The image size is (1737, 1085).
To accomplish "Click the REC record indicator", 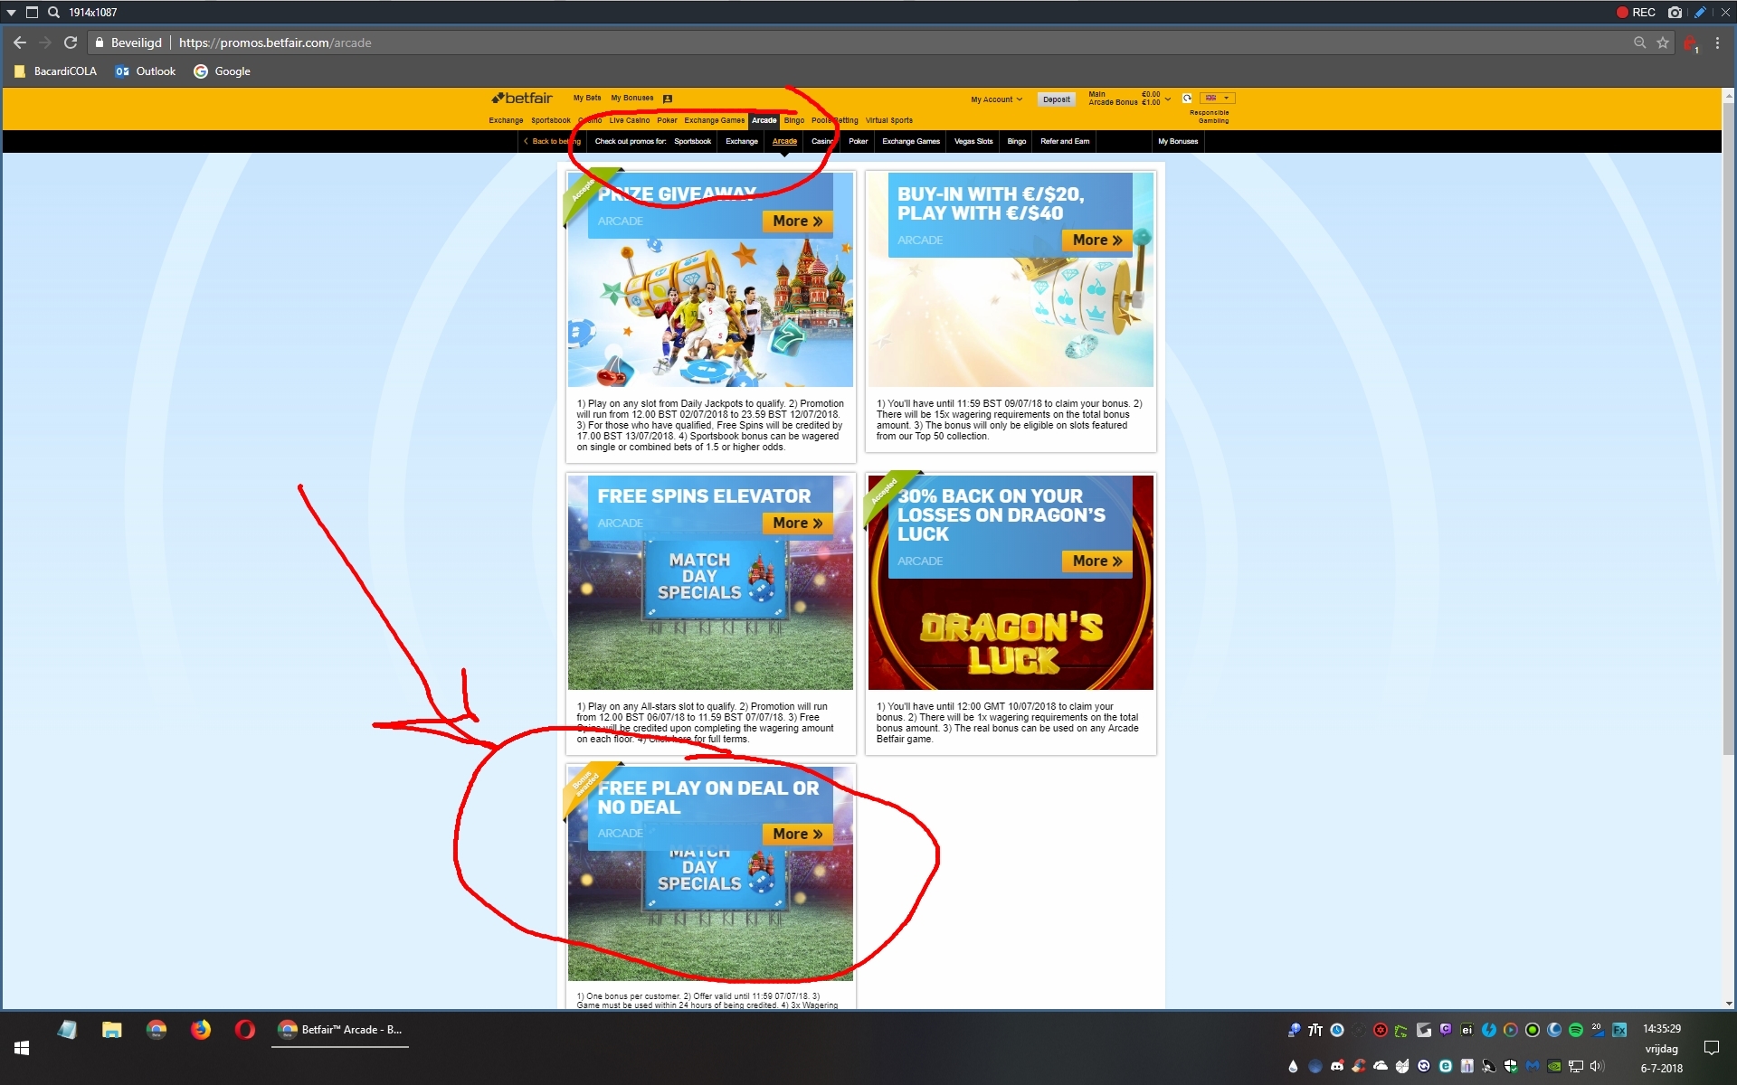I will pyautogui.click(x=1636, y=12).
